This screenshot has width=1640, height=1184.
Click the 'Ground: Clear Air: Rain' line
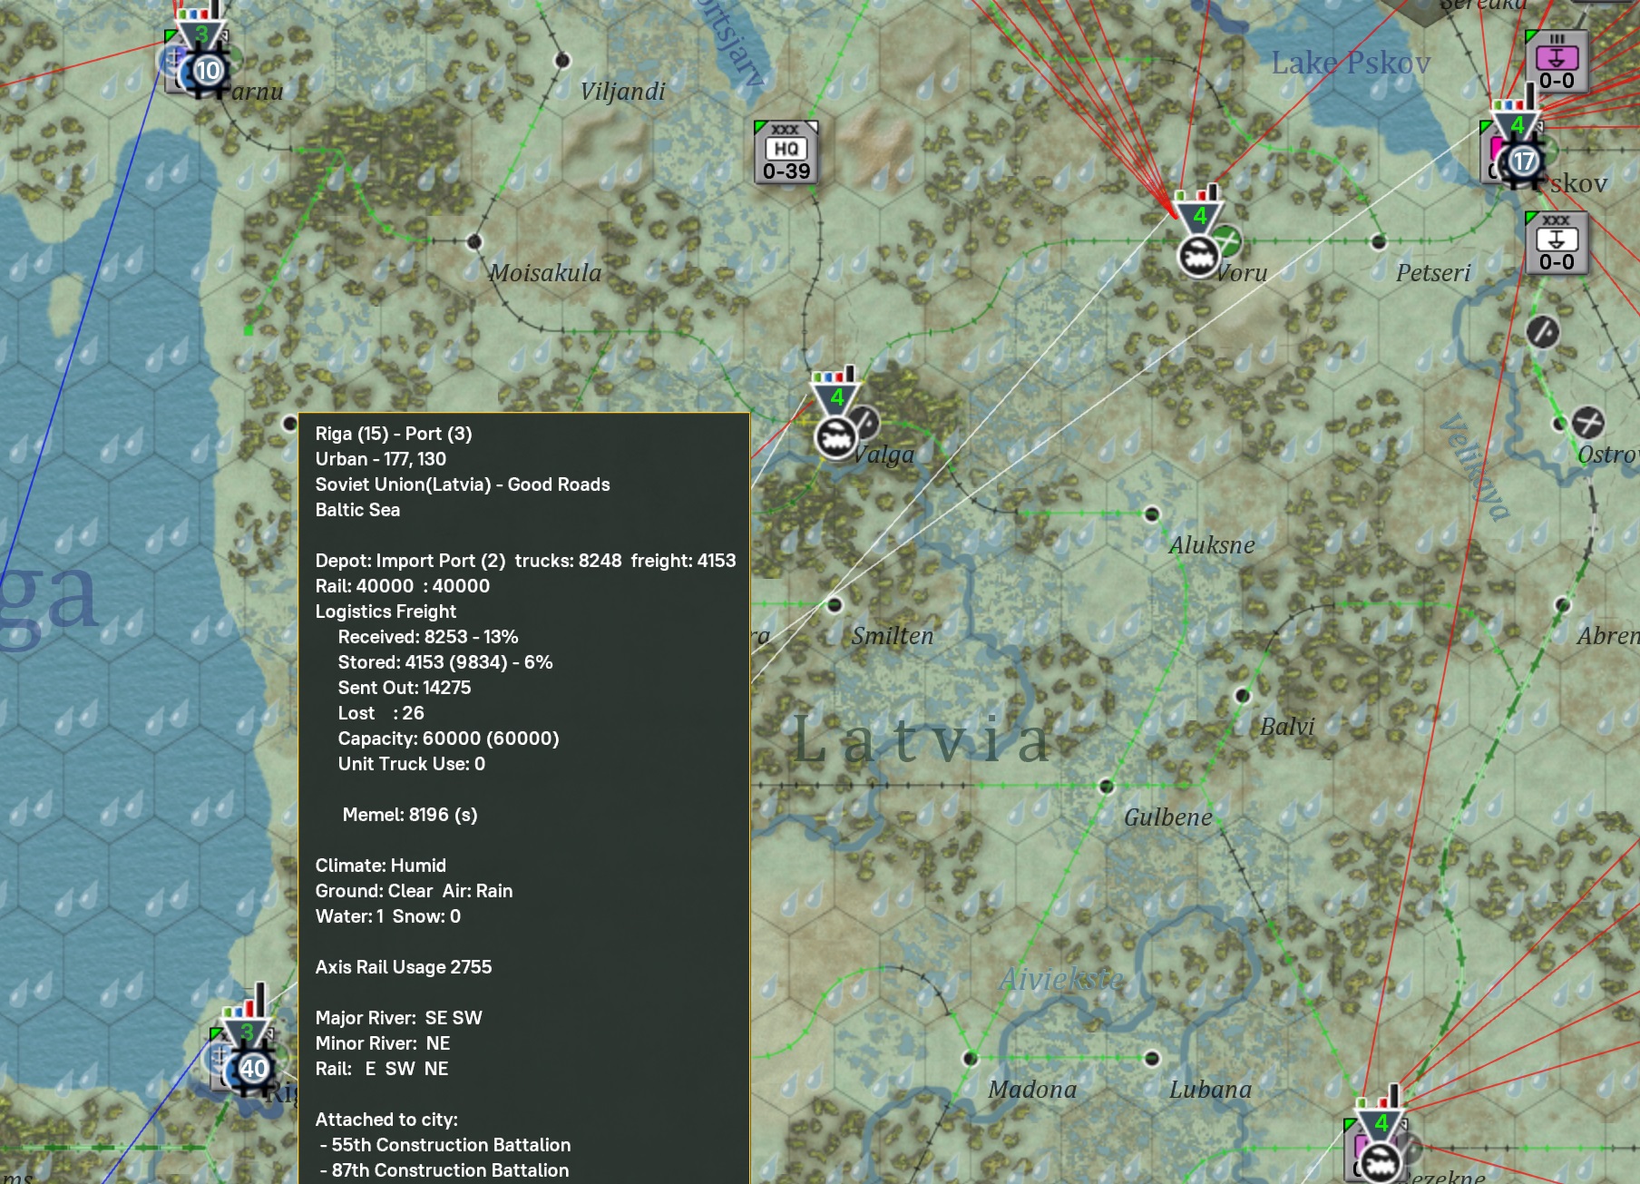[x=415, y=891]
